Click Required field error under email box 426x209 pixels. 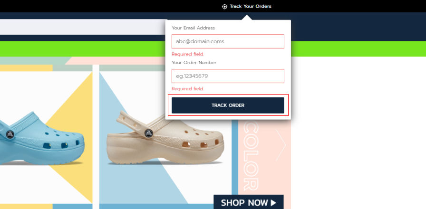click(x=188, y=54)
